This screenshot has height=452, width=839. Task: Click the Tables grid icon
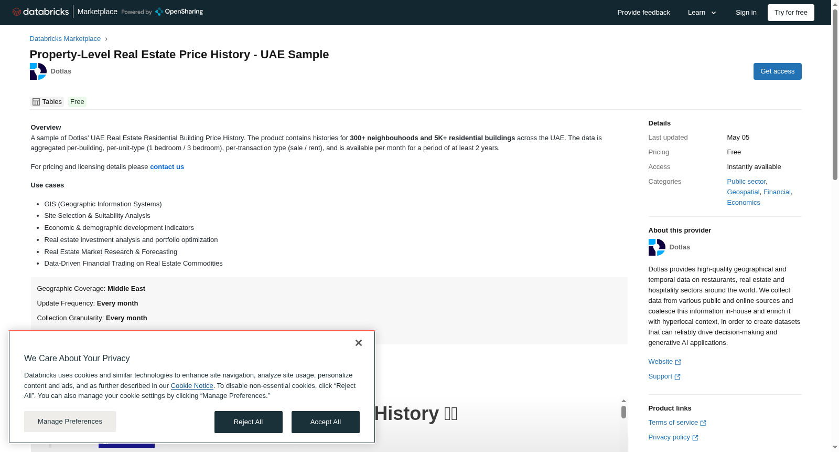point(36,102)
